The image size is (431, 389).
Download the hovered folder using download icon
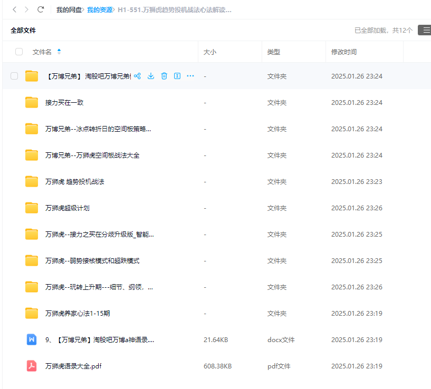151,76
